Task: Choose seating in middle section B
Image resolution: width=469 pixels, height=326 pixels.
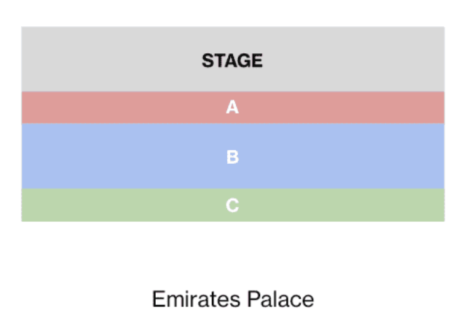Action: pyautogui.click(x=328, y=156)
